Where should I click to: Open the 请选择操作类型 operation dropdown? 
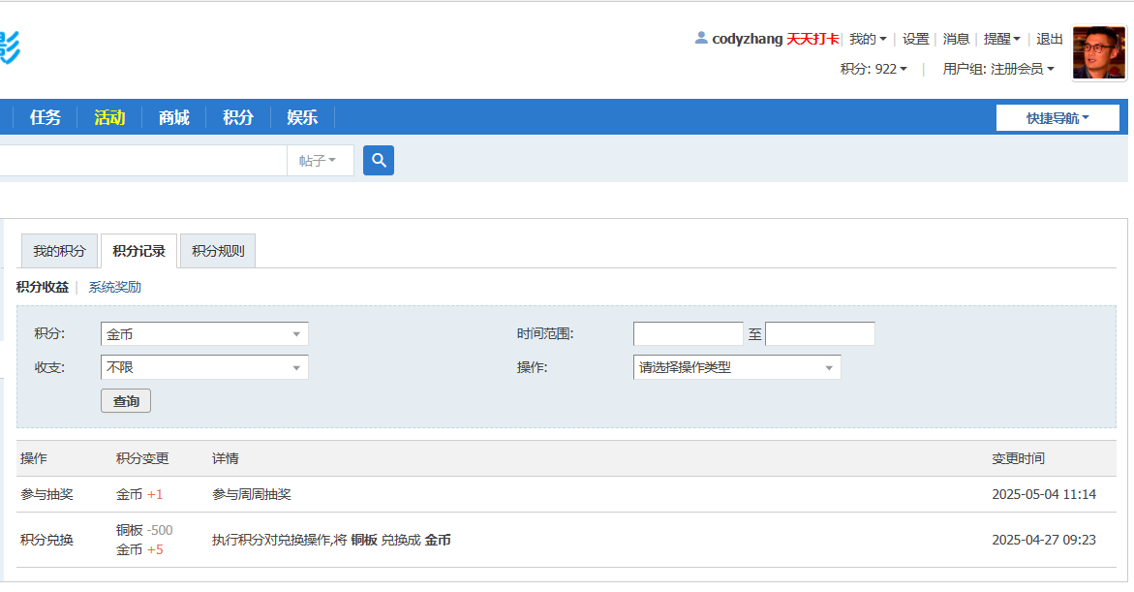(x=736, y=367)
